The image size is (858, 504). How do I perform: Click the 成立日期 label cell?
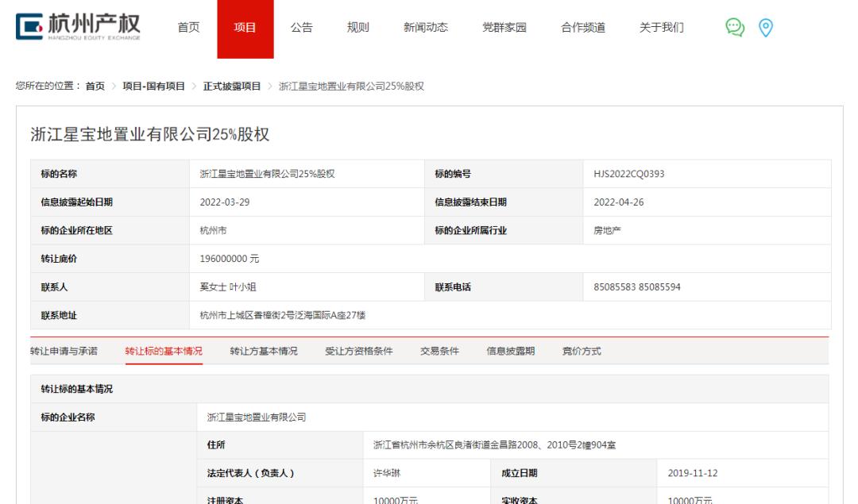tap(574, 473)
